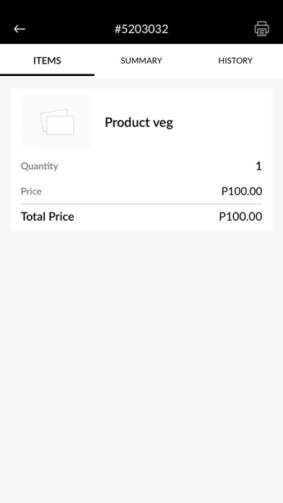Select the quantity value 1
The width and height of the screenshot is (283, 503).
[x=258, y=166]
